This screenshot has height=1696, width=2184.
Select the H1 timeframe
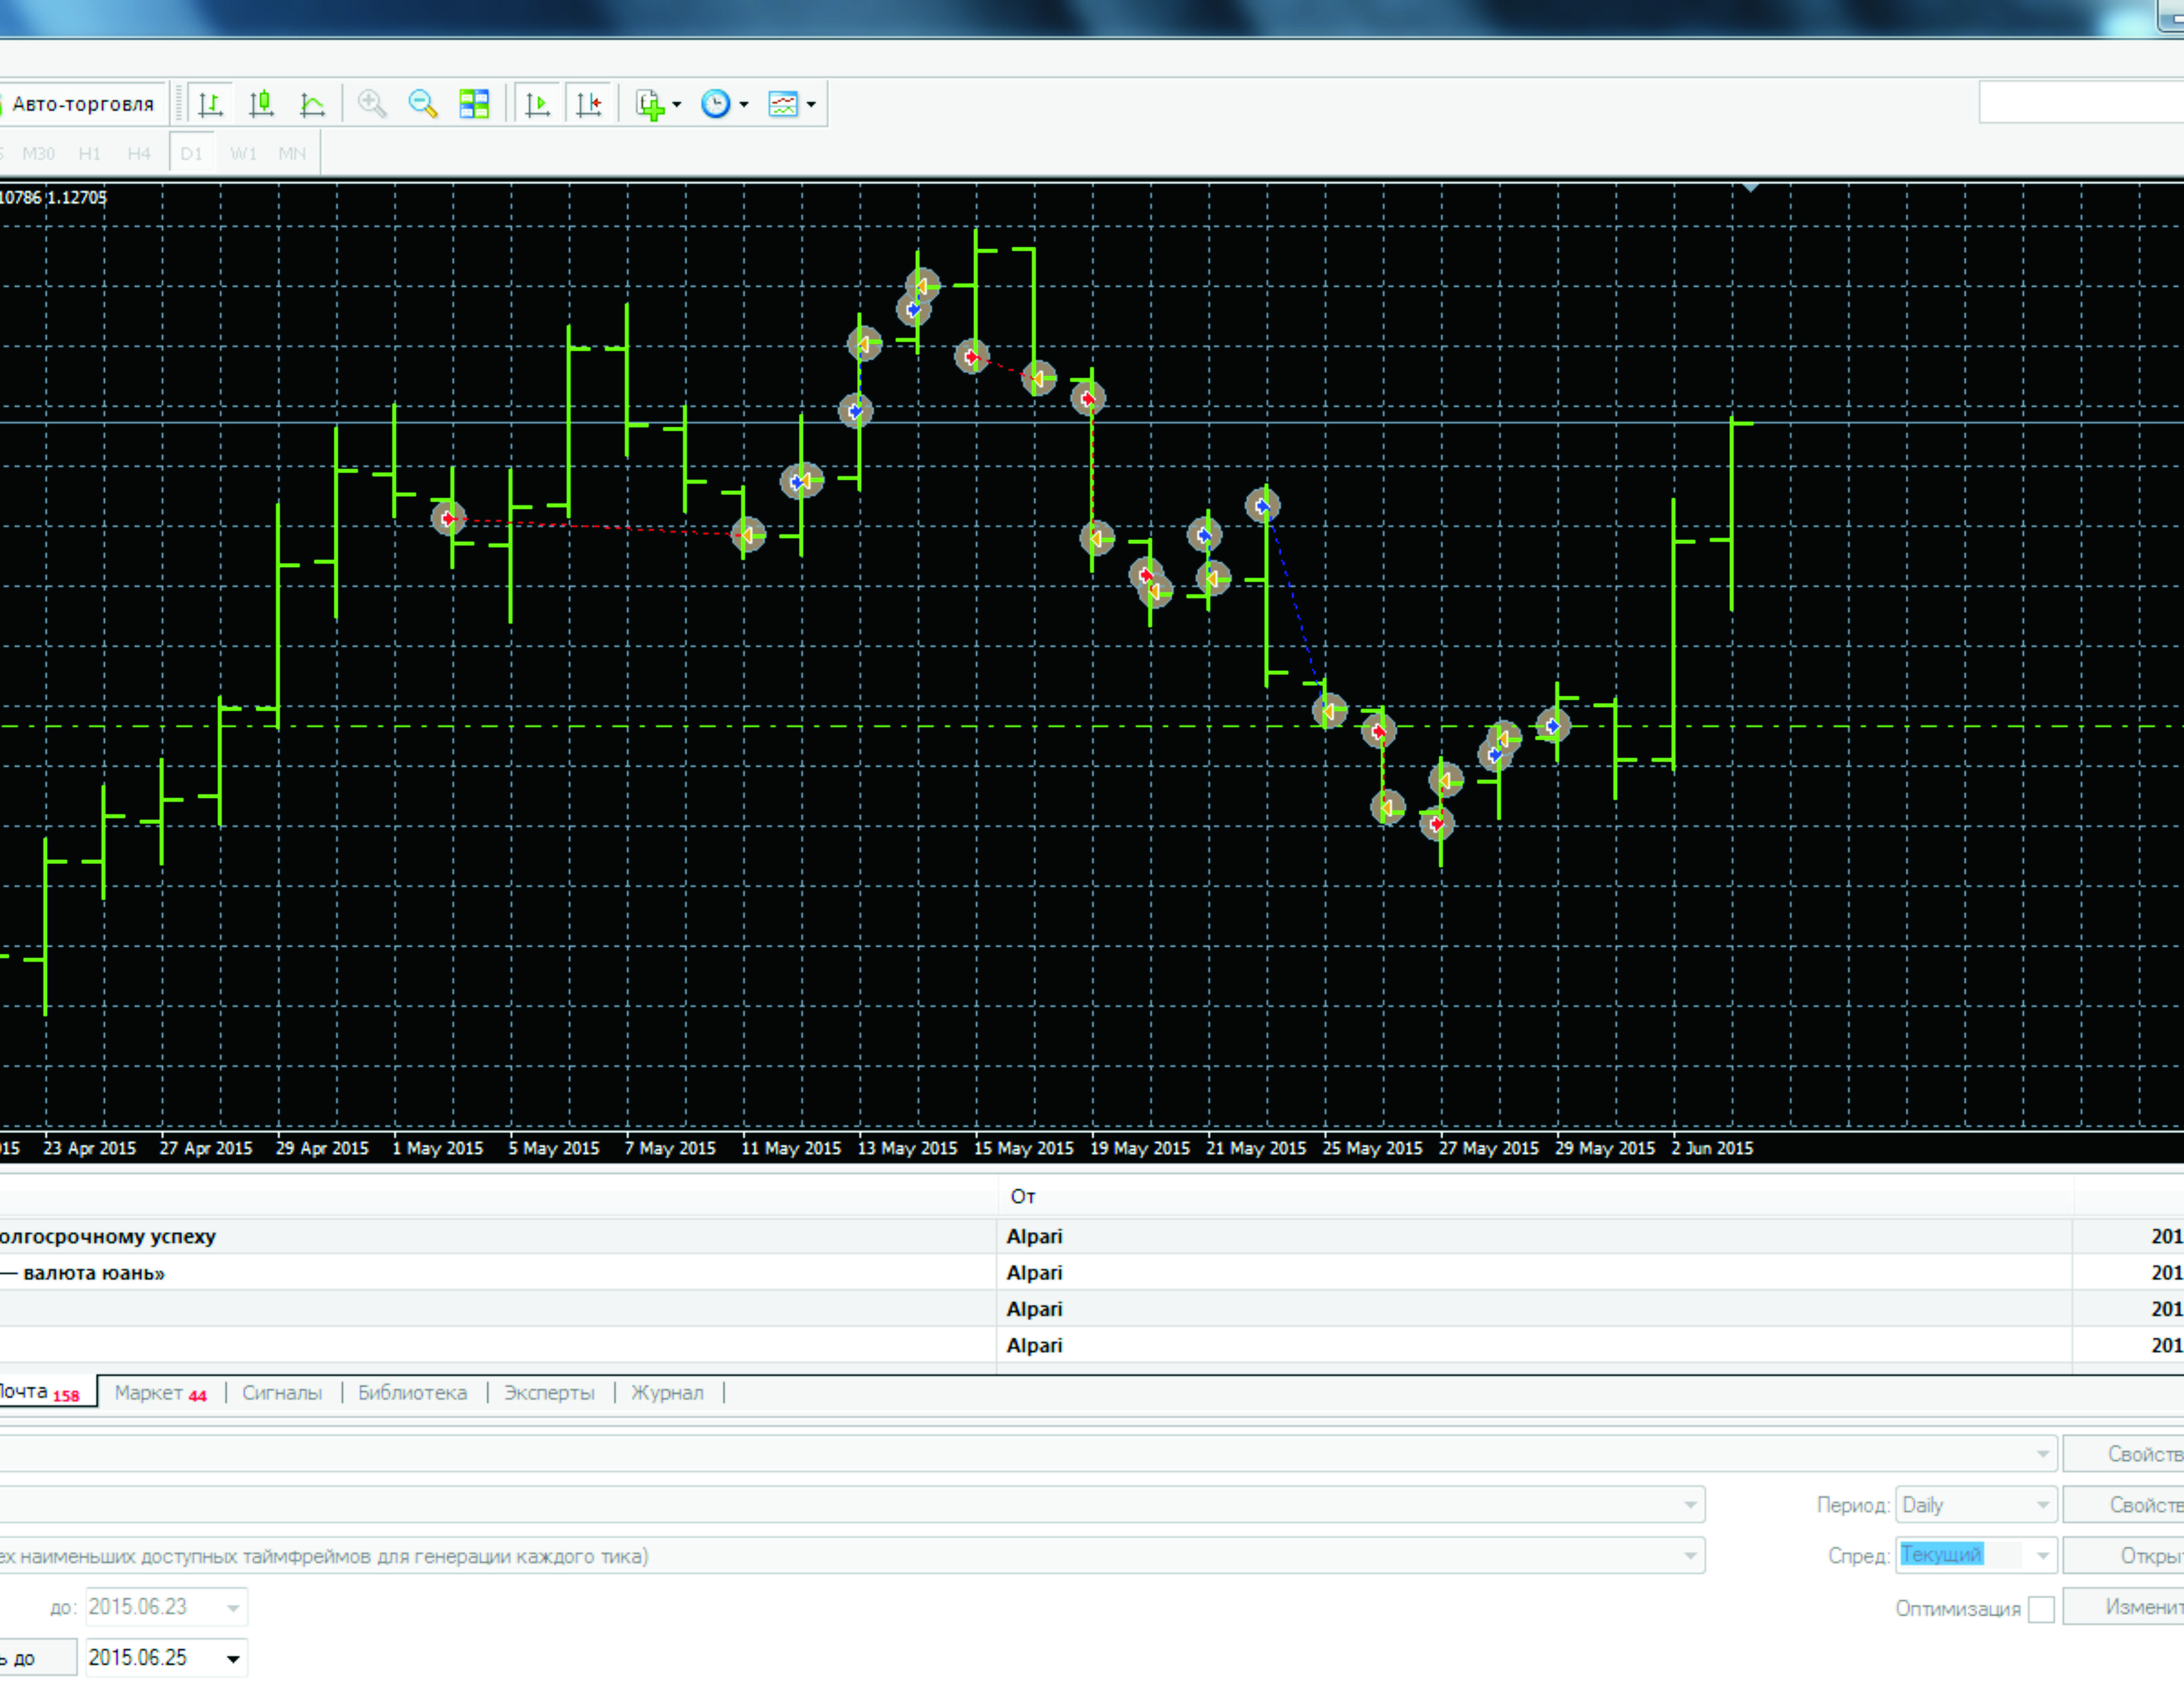pyautogui.click(x=90, y=154)
